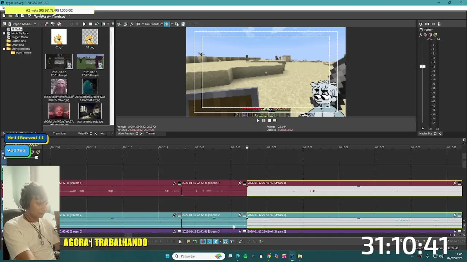
Task: Toggle Automatic Crossfades icon
Action: pyautogui.click(x=209, y=241)
